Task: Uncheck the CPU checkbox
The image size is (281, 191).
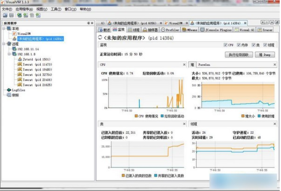Action: 225,45
